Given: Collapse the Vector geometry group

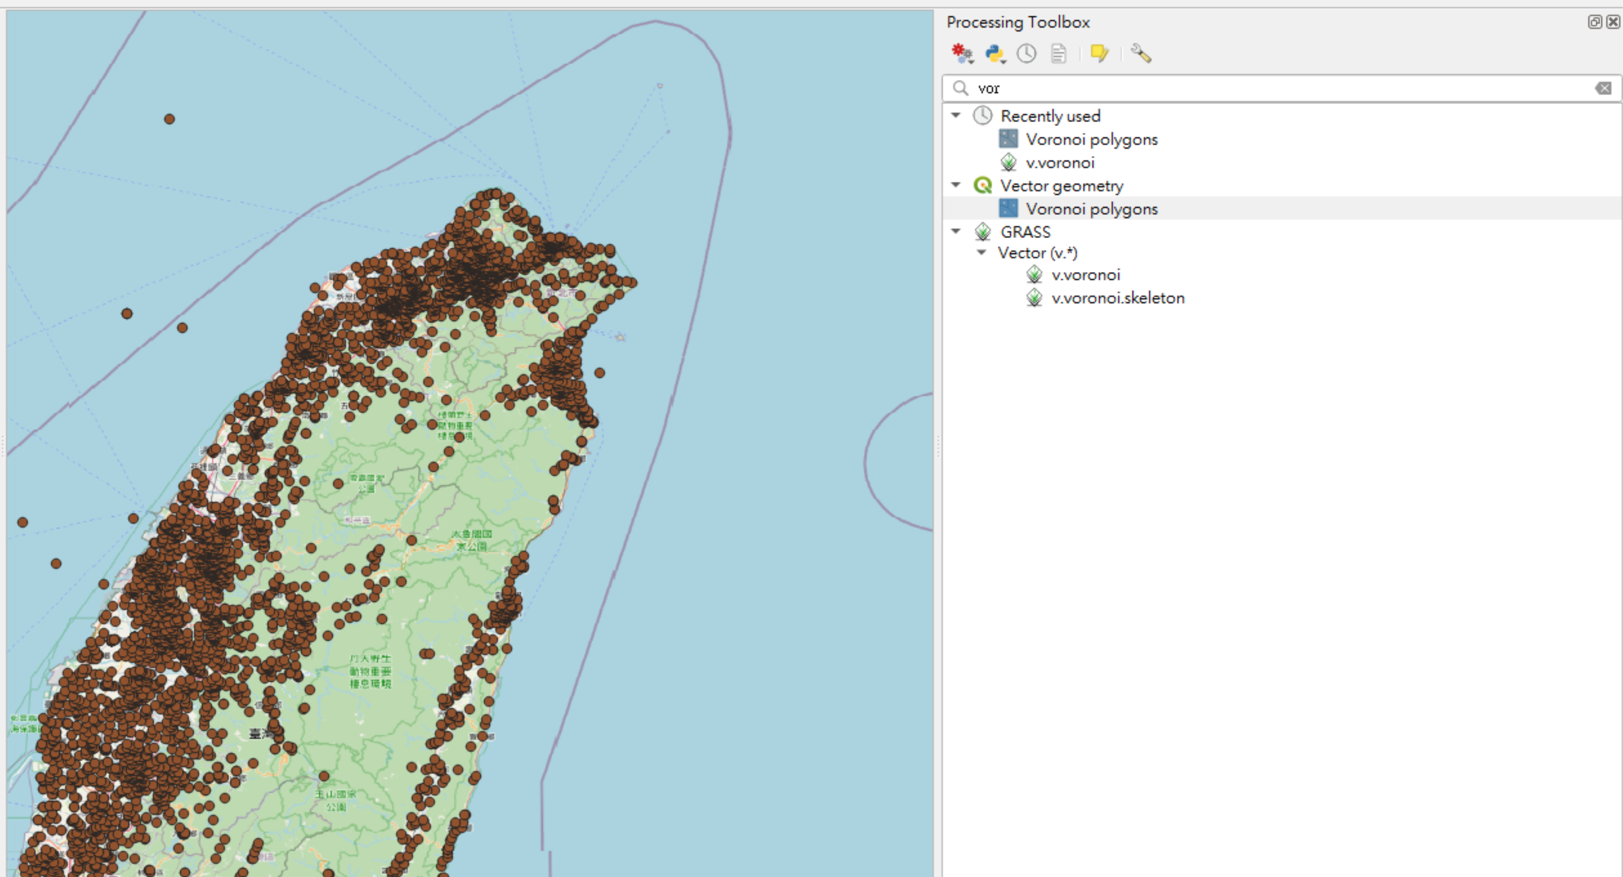Looking at the screenshot, I should coord(956,185).
